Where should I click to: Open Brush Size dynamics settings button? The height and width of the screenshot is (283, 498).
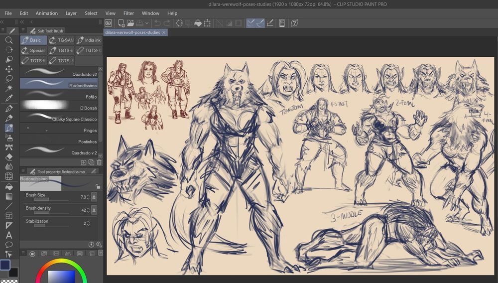coord(94,197)
